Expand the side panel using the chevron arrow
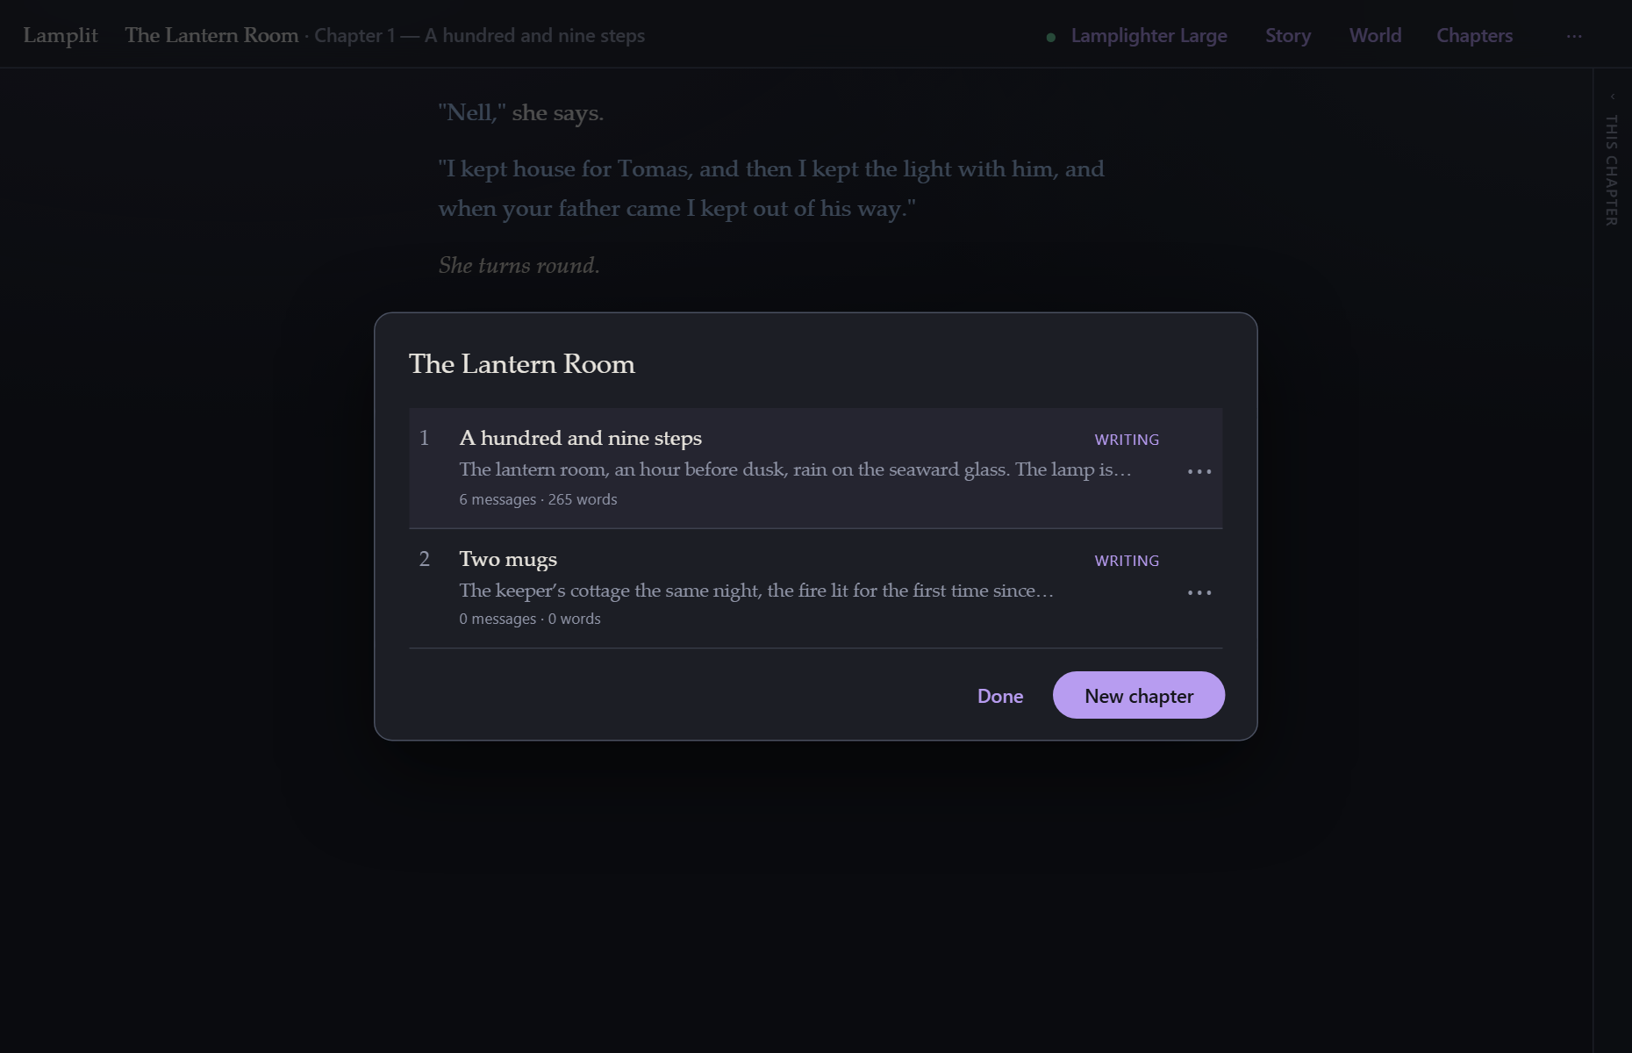Screen dimensions: 1632x1053 pos(1613,97)
